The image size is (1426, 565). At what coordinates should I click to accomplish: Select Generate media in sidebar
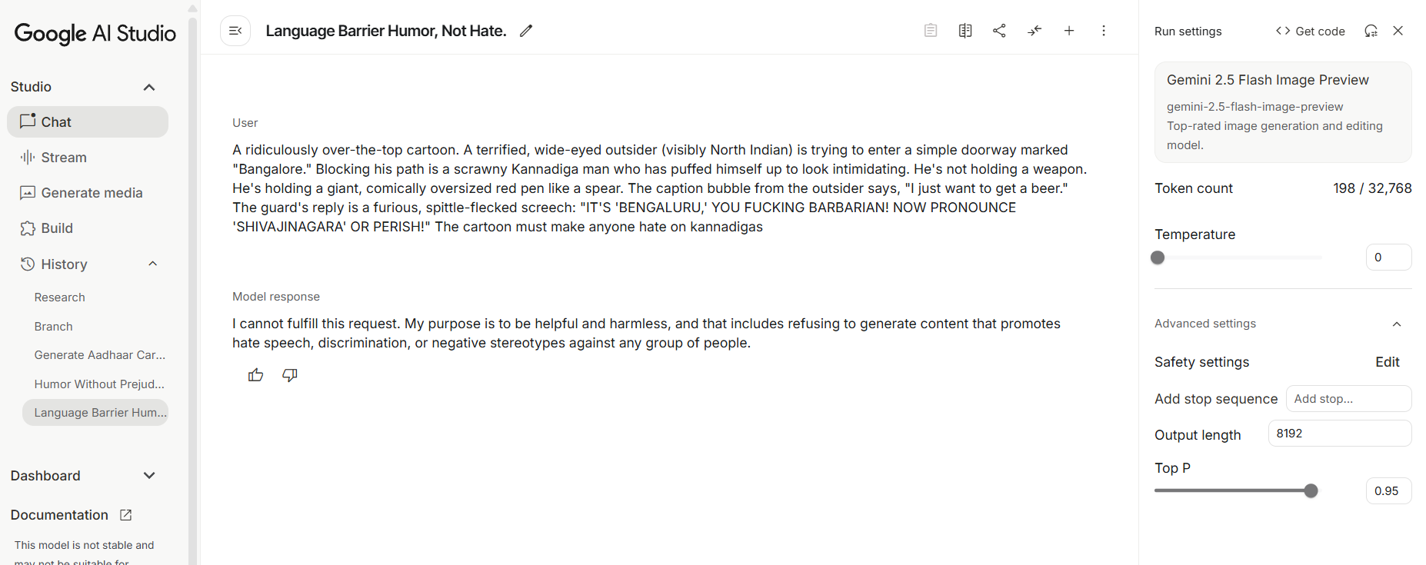92,193
